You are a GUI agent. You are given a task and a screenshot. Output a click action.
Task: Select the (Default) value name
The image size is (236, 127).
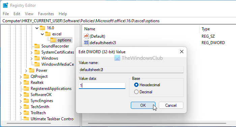click(x=97, y=36)
